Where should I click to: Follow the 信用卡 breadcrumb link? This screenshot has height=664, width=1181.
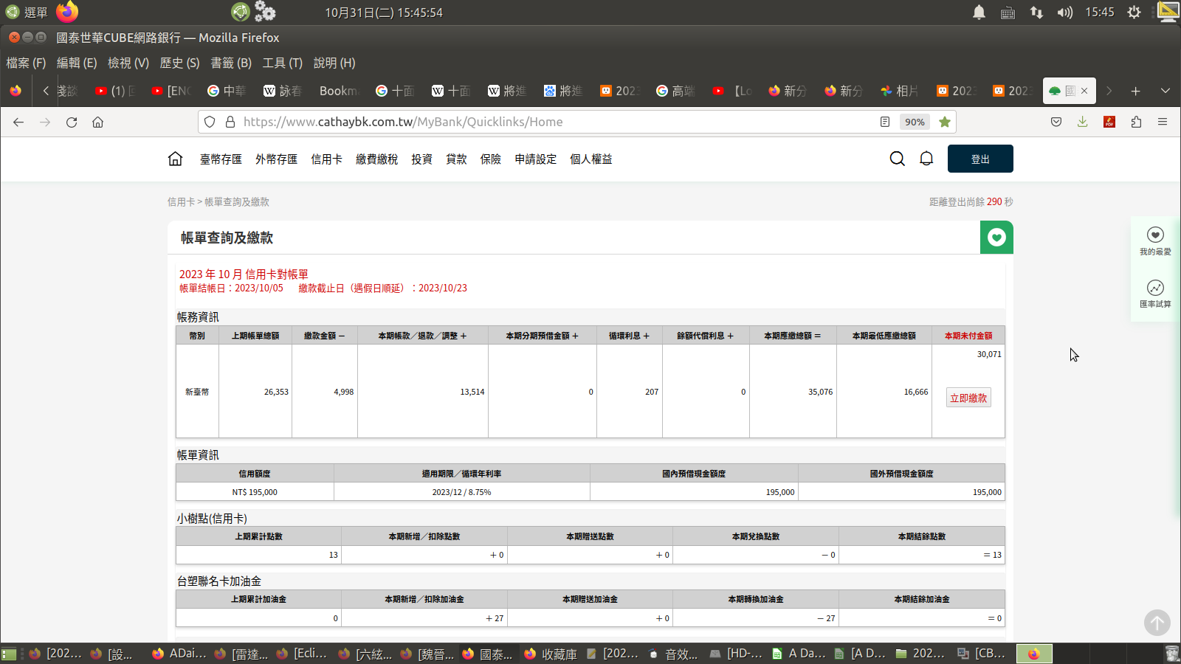(x=181, y=201)
